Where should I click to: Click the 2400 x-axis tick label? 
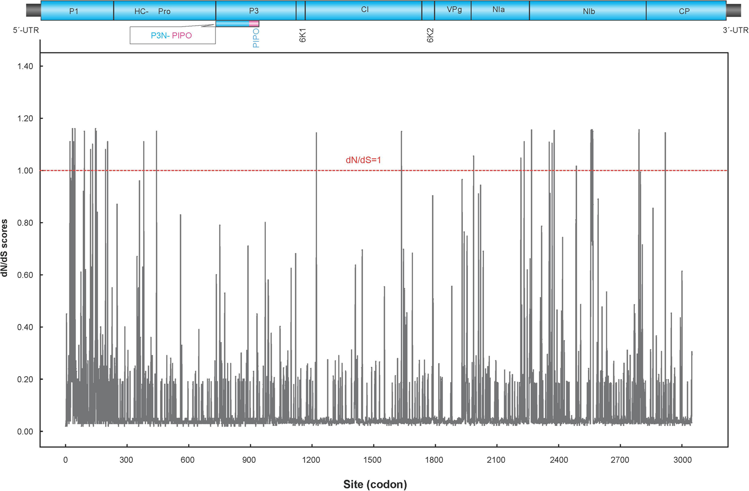coord(559,460)
